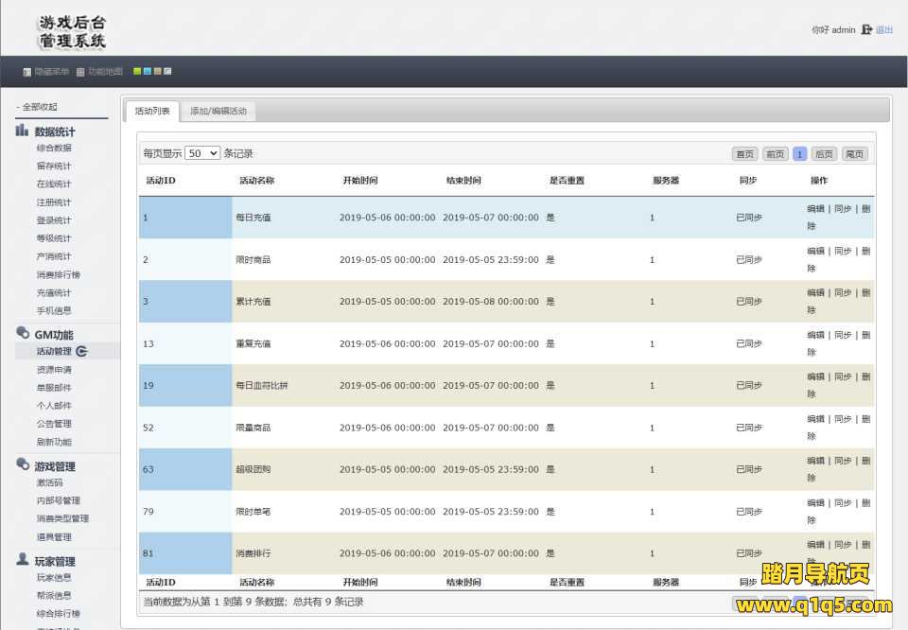Click the 首页 first page button

coord(744,154)
